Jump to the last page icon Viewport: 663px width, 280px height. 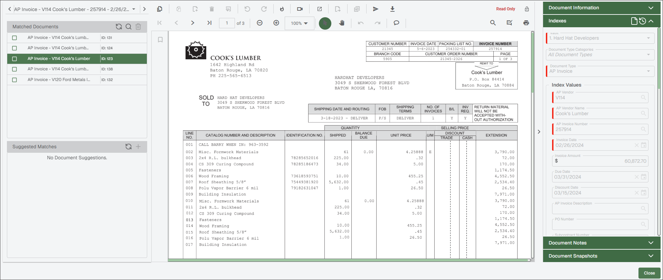[x=209, y=23]
